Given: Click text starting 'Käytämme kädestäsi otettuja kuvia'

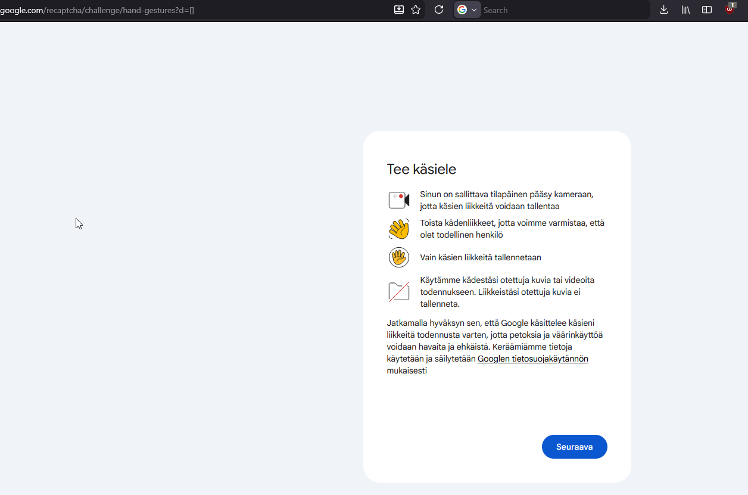Looking at the screenshot, I should pos(507,292).
